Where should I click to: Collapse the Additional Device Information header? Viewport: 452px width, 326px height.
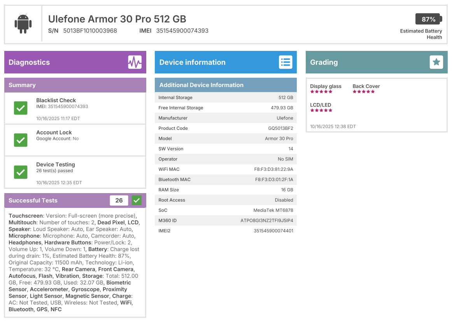point(226,85)
